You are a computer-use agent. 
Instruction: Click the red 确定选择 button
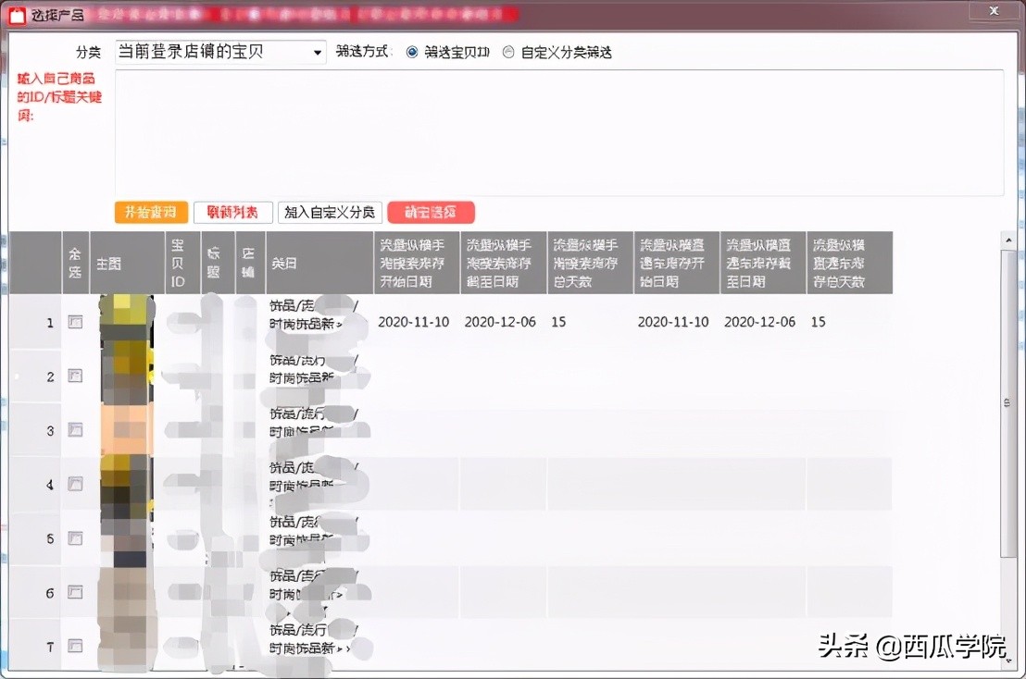click(x=431, y=213)
